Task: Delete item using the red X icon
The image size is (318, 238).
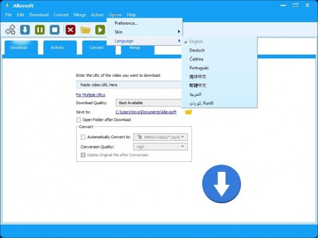Action: [x=71, y=30]
